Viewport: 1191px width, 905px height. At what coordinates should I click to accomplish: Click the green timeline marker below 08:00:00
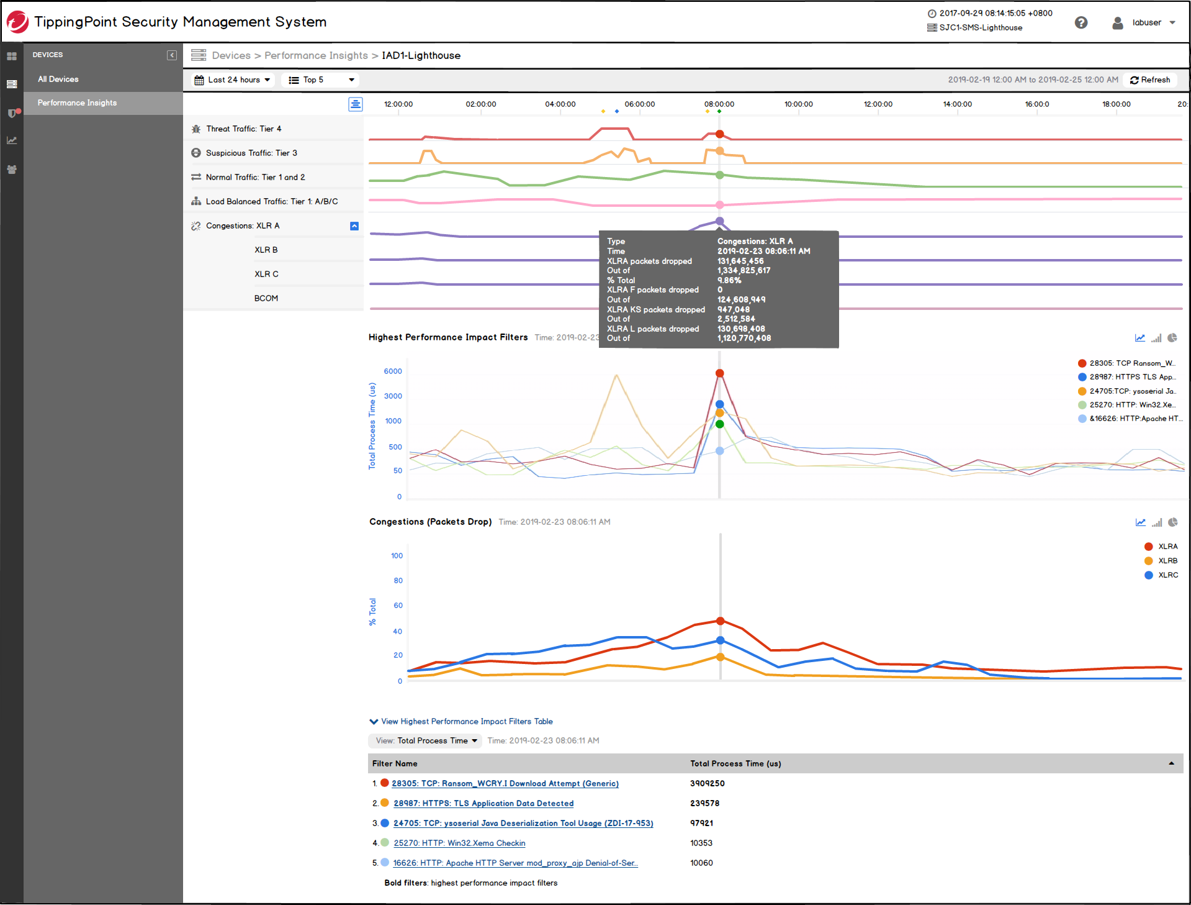719,112
